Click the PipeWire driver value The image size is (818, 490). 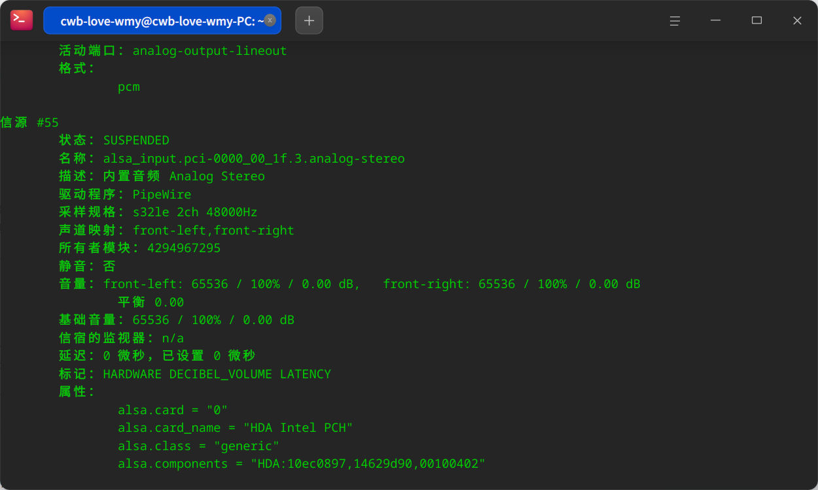(x=162, y=194)
